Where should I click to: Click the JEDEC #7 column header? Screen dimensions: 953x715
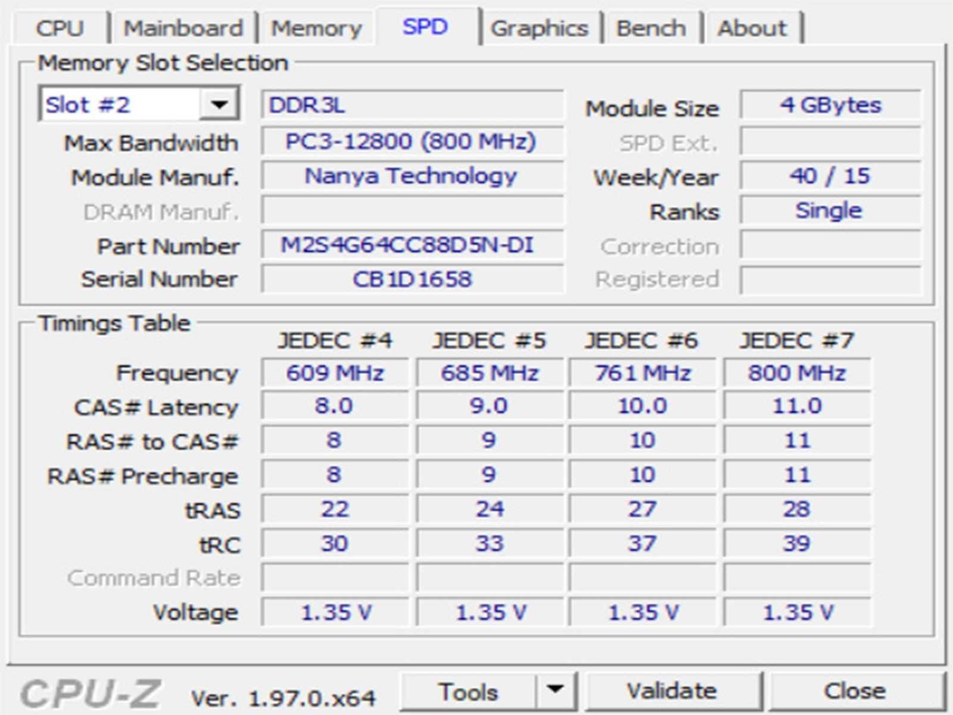tap(797, 340)
